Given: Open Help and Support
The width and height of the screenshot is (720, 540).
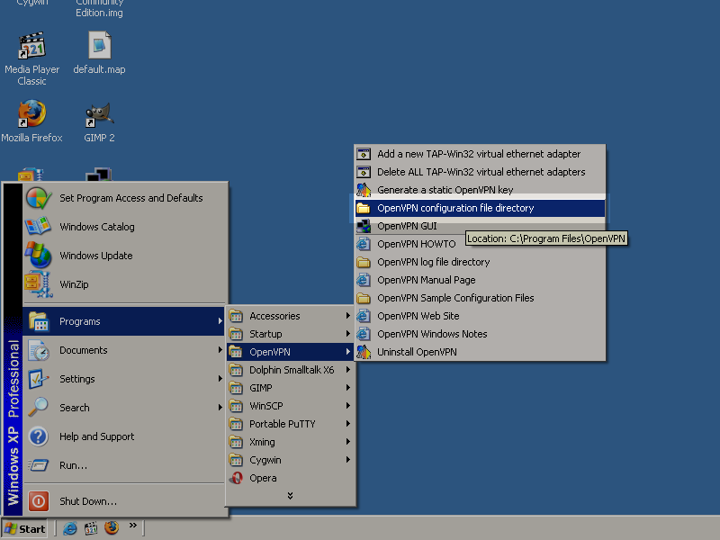Looking at the screenshot, I should (x=125, y=436).
